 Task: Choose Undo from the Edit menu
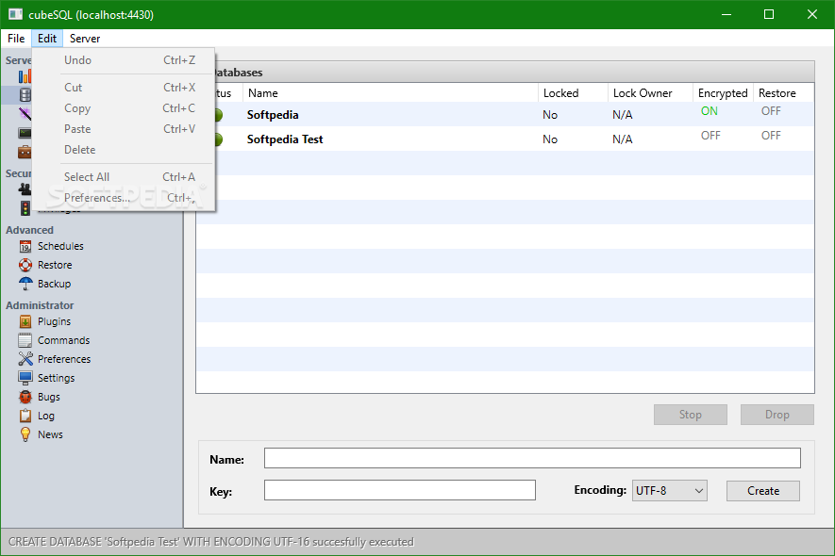pos(124,60)
